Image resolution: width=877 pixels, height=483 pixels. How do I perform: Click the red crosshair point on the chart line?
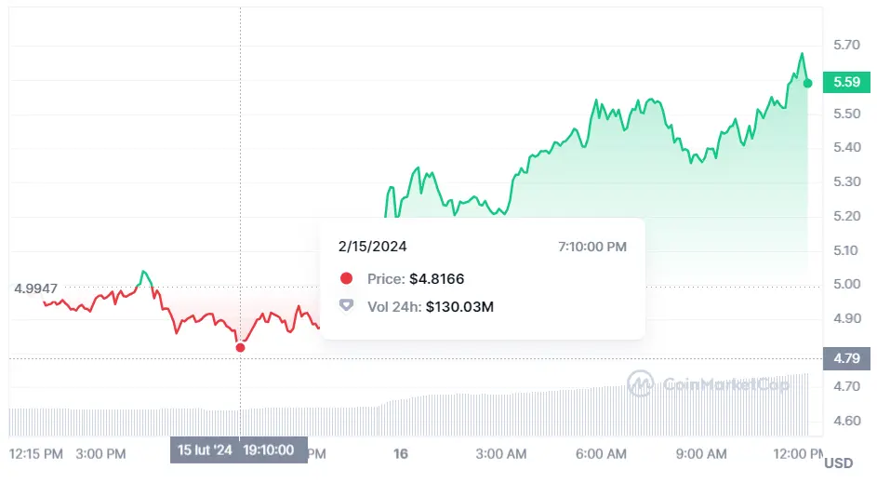pyautogui.click(x=241, y=347)
